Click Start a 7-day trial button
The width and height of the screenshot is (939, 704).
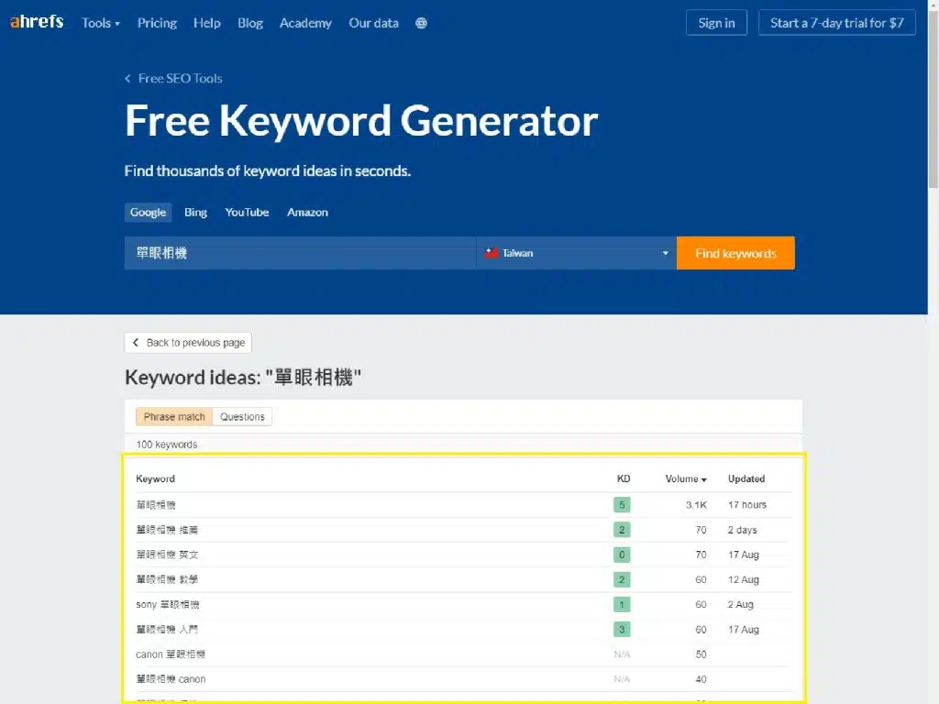[836, 23]
